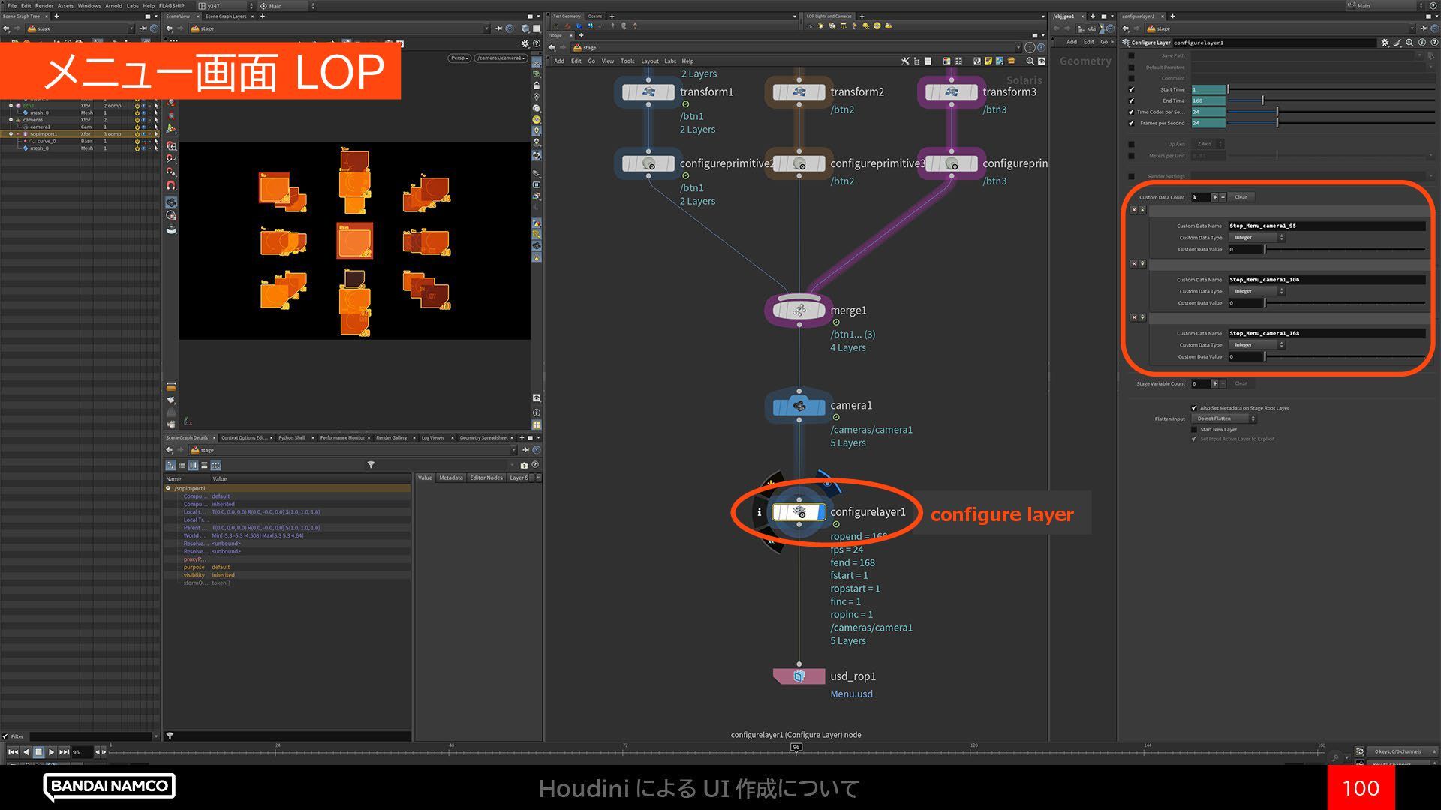This screenshot has height=810, width=1441.
Task: Click Clear button for Custom Data Count
Action: click(1241, 197)
